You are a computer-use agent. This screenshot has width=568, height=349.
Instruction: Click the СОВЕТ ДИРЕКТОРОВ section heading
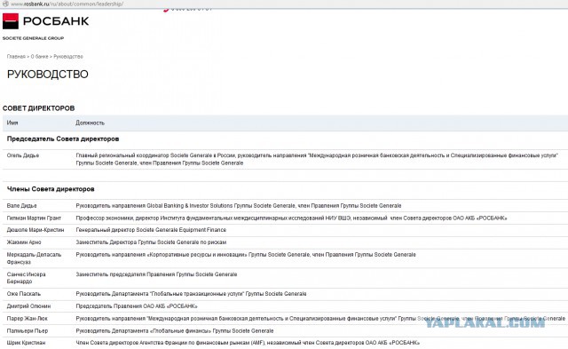(x=38, y=108)
